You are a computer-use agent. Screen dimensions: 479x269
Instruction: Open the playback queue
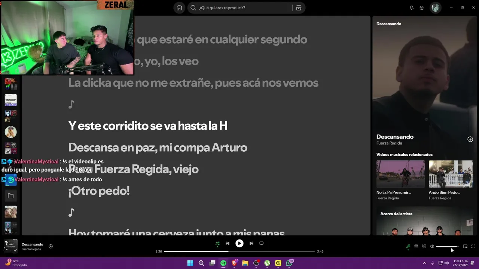point(416,247)
